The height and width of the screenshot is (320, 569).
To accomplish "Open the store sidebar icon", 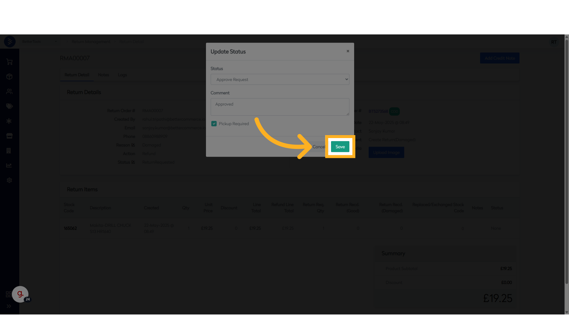I will (x=9, y=136).
